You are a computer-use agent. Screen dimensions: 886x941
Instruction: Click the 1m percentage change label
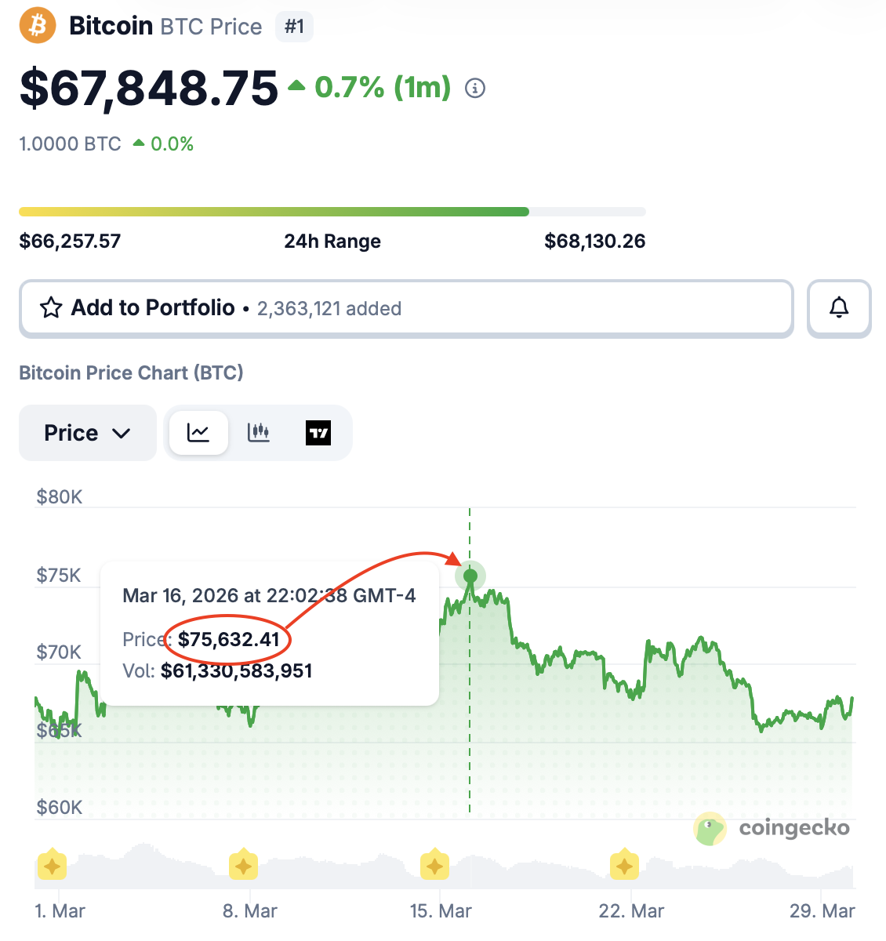coord(382,88)
